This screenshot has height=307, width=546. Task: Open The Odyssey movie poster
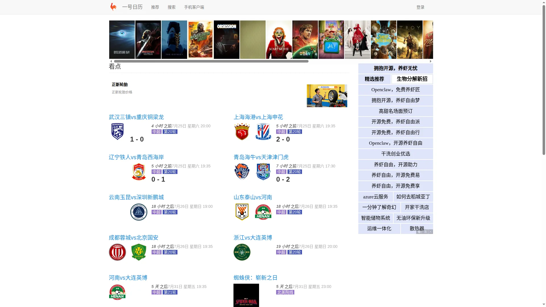(174, 40)
